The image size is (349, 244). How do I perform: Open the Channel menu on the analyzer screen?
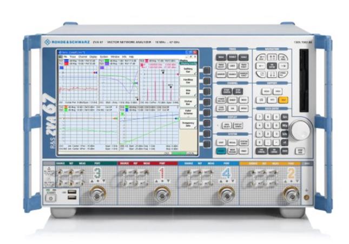point(82,57)
